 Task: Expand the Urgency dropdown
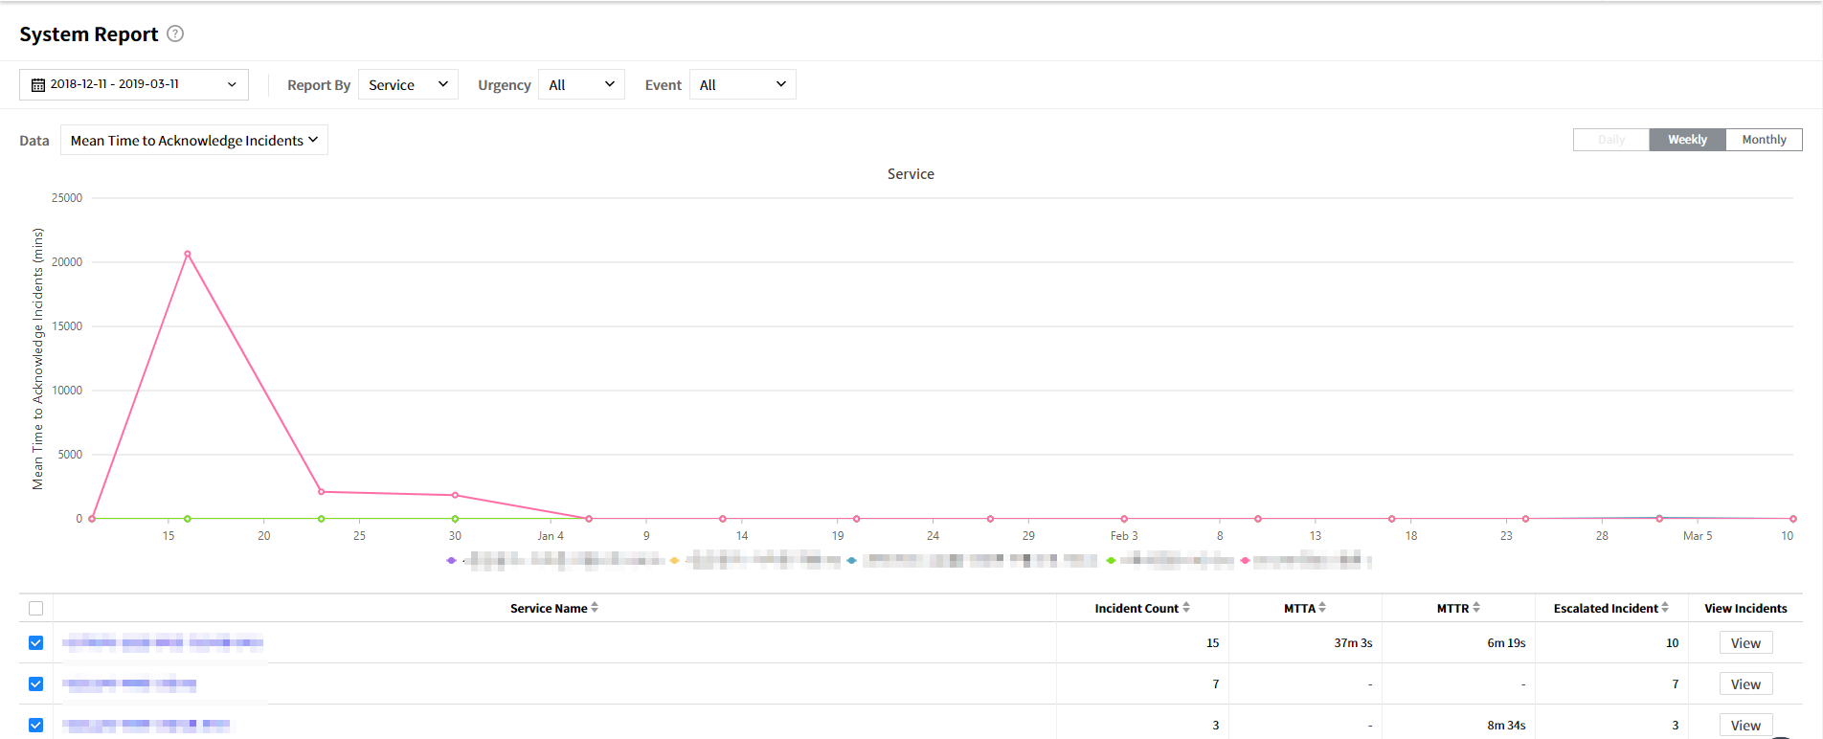(581, 85)
